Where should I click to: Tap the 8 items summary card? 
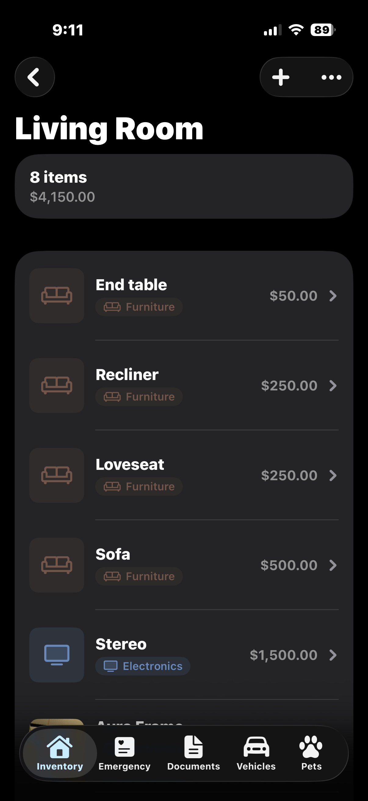184,187
